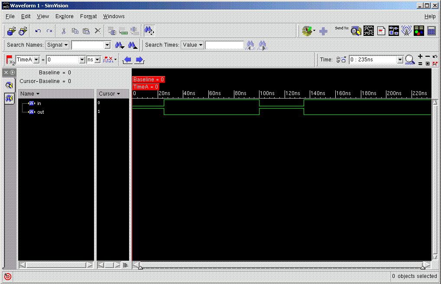Copy the selected signal
The image size is (441, 284).
pyautogui.click(x=75, y=31)
